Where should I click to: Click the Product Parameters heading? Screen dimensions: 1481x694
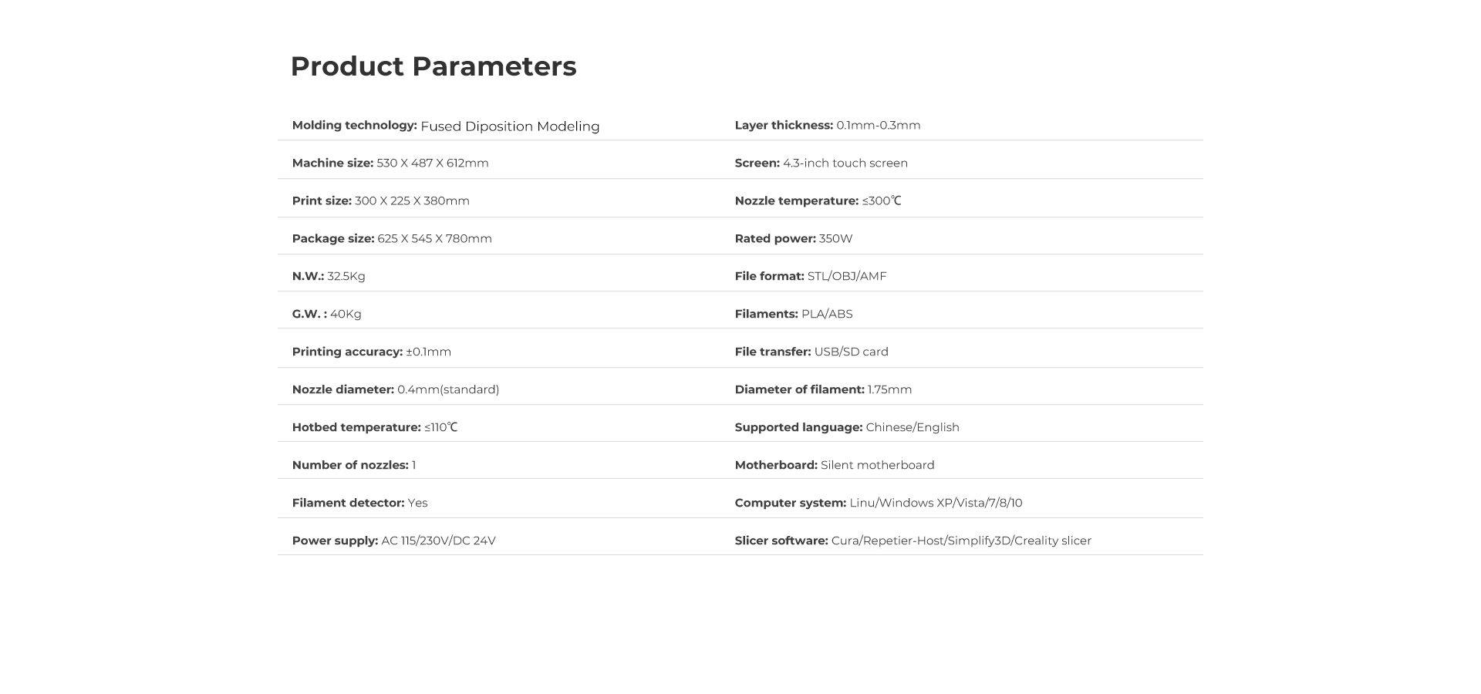pos(433,66)
